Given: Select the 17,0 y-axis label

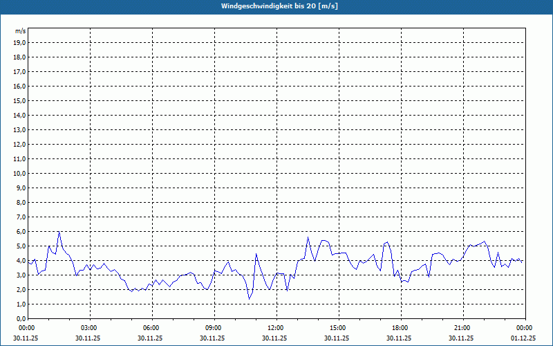Looking at the screenshot, I should point(20,71).
